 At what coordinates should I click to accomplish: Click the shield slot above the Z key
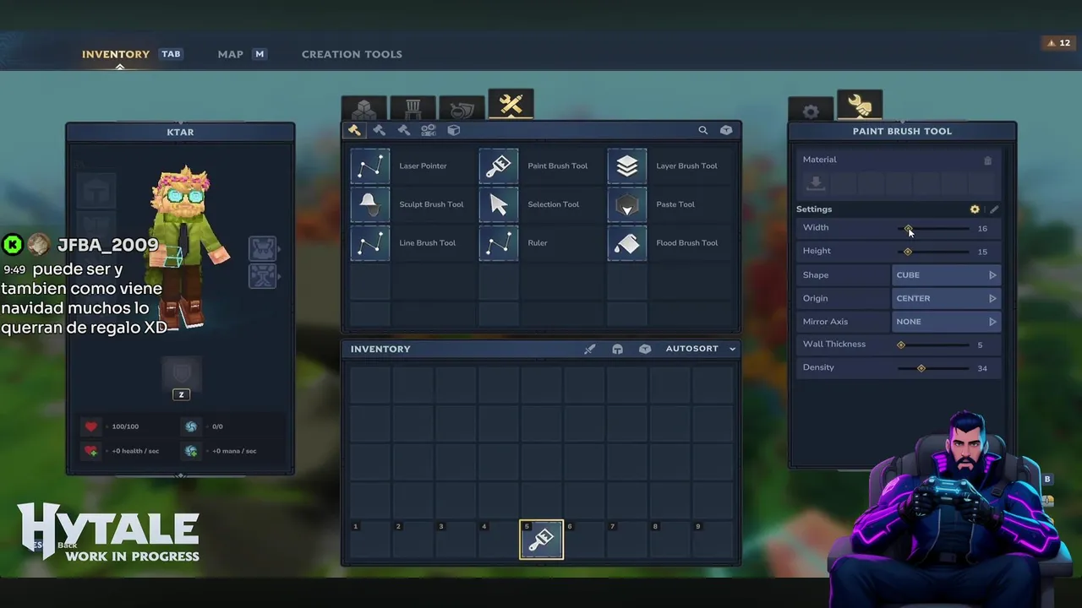pos(181,372)
